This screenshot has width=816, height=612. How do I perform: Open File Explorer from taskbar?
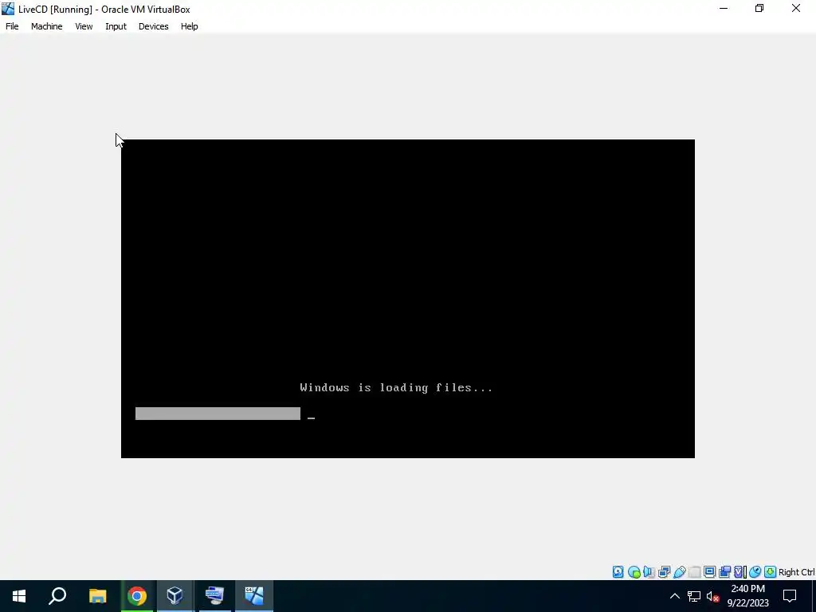[x=97, y=596]
